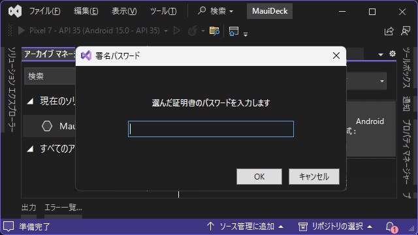Click OK in password dialog
The image size is (418, 235).
[259, 176]
